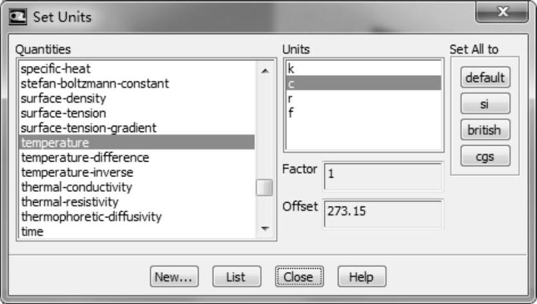Click the Offset input field
537x304 pixels.
coord(383,214)
